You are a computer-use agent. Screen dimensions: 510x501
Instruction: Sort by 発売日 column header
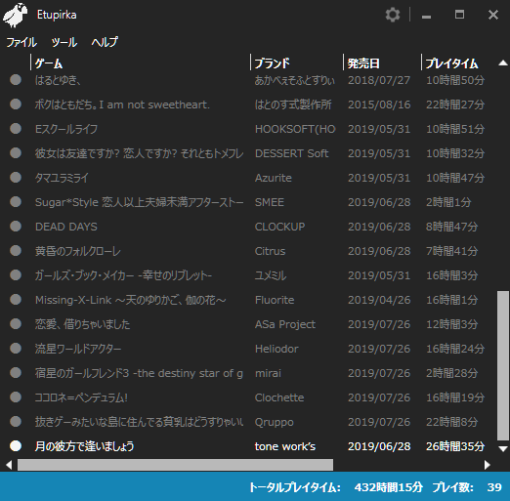coord(382,63)
